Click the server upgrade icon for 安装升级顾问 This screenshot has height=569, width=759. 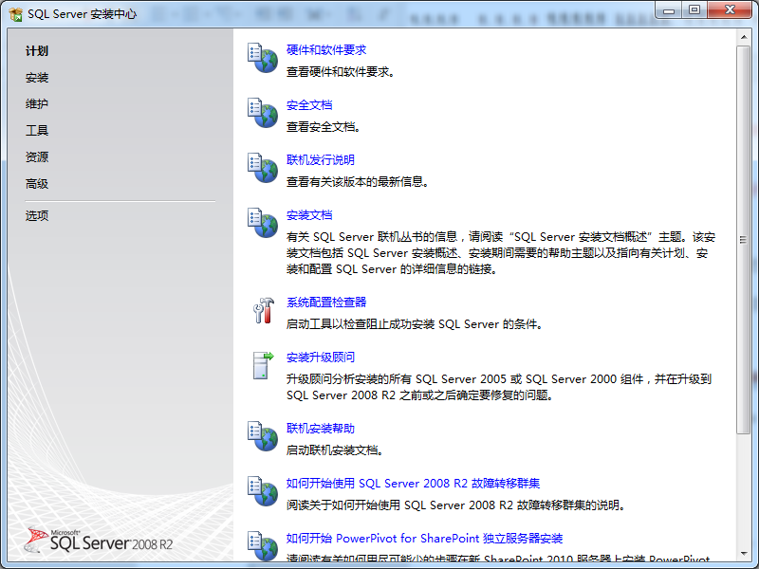pos(264,365)
